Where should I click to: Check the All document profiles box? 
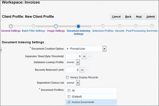(68, 90)
